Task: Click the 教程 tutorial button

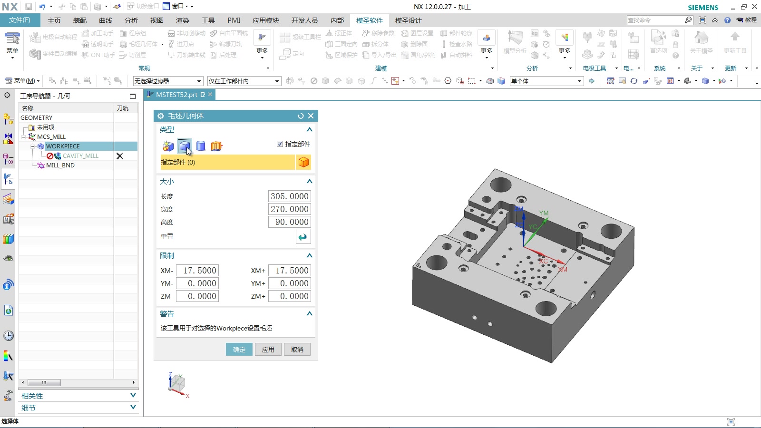Action: pos(747,20)
